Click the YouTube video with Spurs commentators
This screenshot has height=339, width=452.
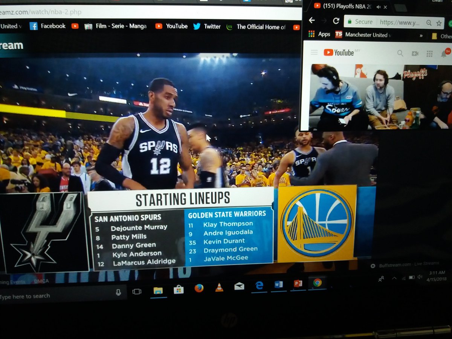[380, 97]
